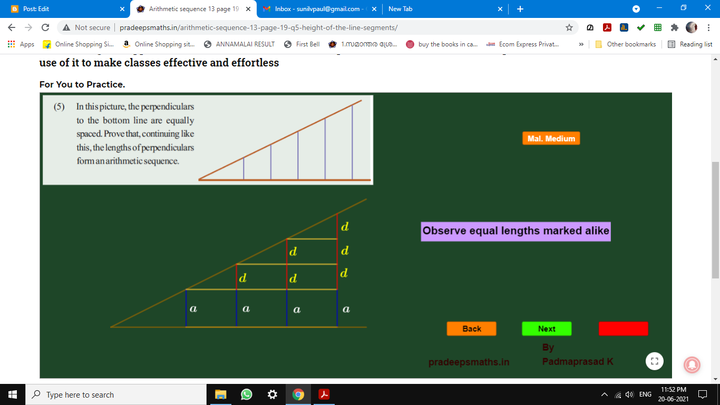Click the black arch extension icon
Screen dimensions: 720x405
click(590, 27)
